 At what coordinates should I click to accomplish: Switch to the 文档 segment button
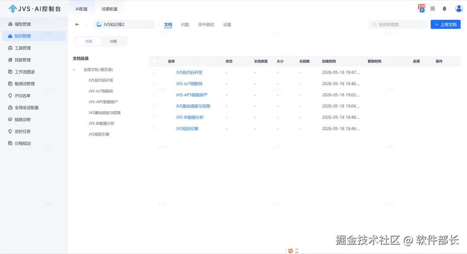[89, 41]
